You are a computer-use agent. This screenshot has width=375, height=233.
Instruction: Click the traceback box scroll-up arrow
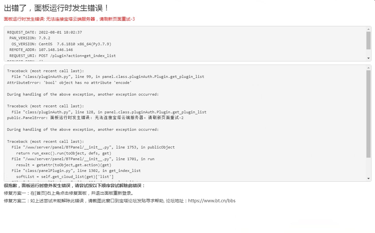click(368, 67)
